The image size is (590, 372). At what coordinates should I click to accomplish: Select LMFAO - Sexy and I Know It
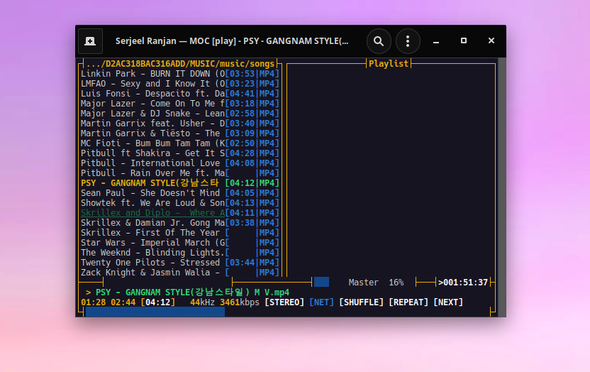(x=180, y=84)
